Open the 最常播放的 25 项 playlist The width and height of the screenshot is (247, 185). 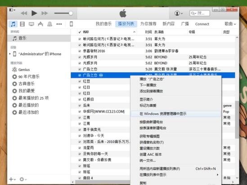click(34, 98)
